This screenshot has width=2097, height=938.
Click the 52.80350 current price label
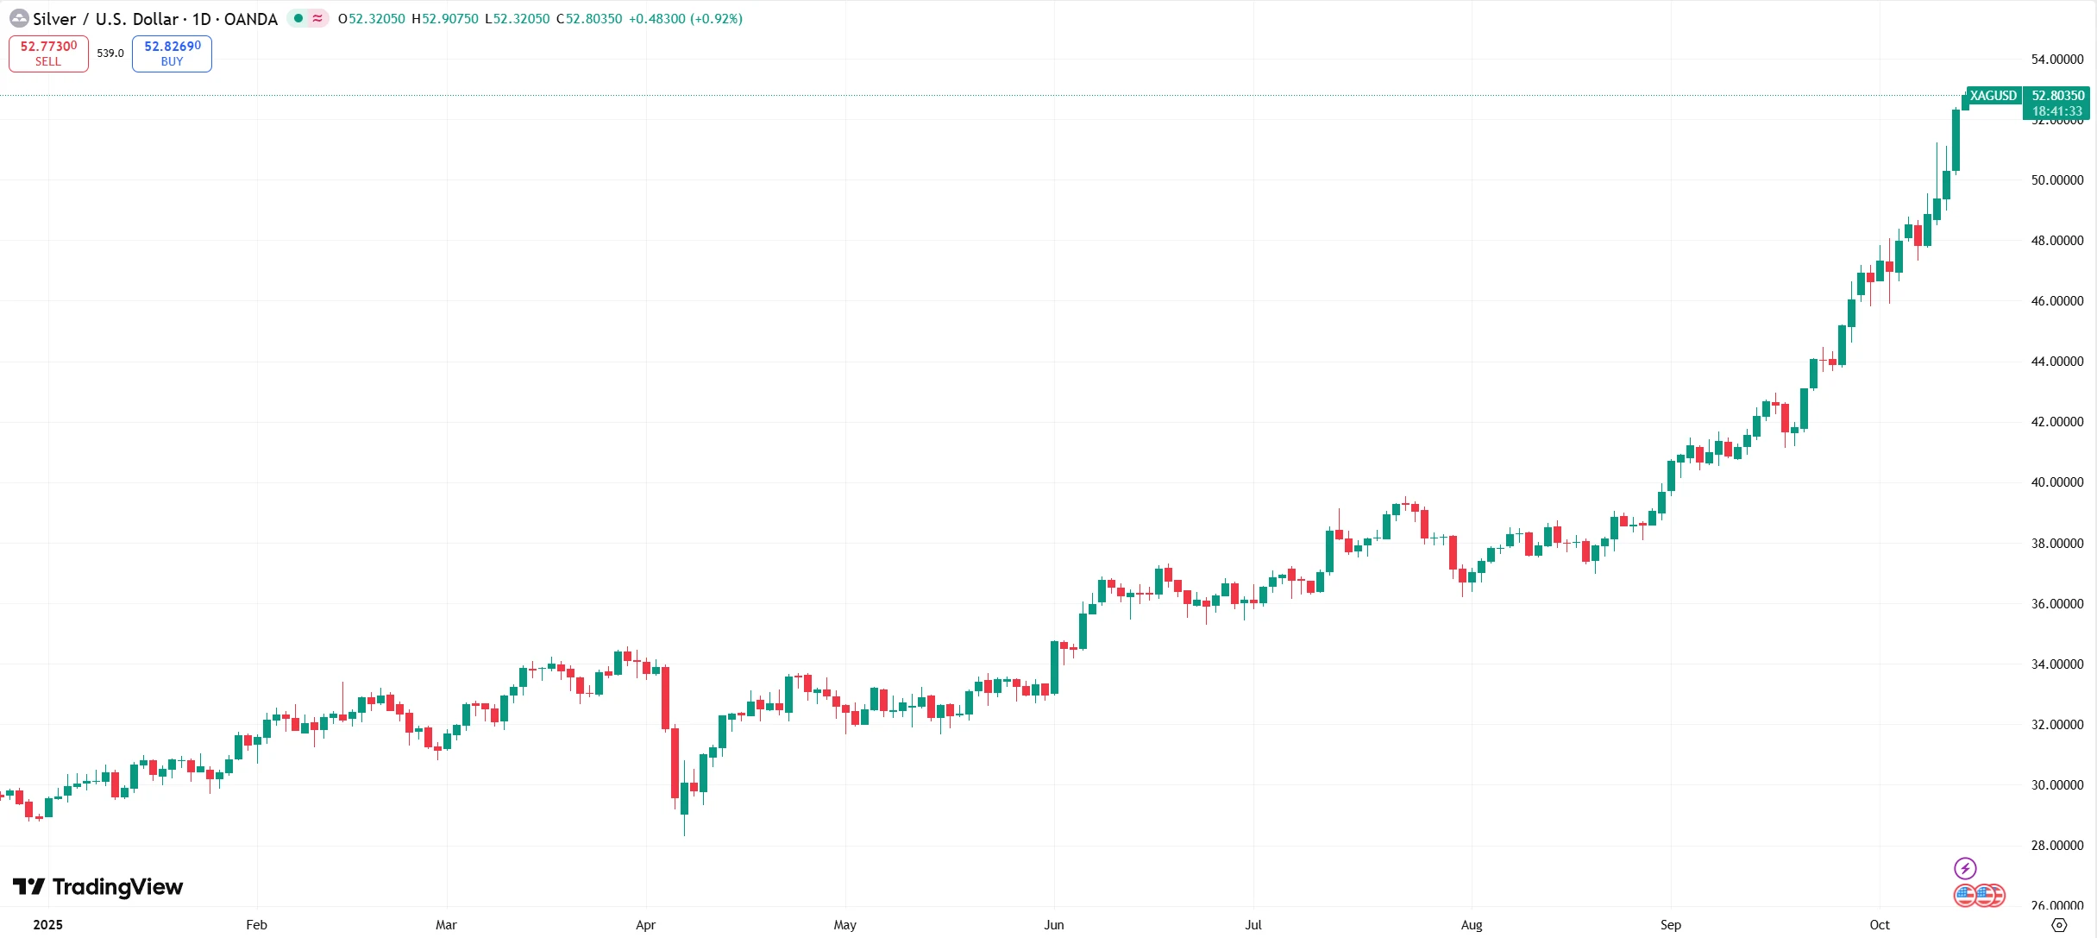[x=2057, y=96]
